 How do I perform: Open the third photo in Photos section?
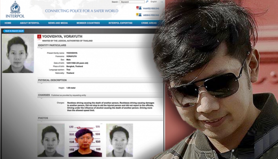(x=119, y=140)
